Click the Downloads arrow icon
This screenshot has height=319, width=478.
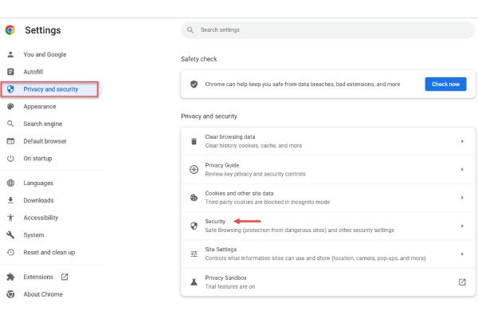pyautogui.click(x=10, y=200)
